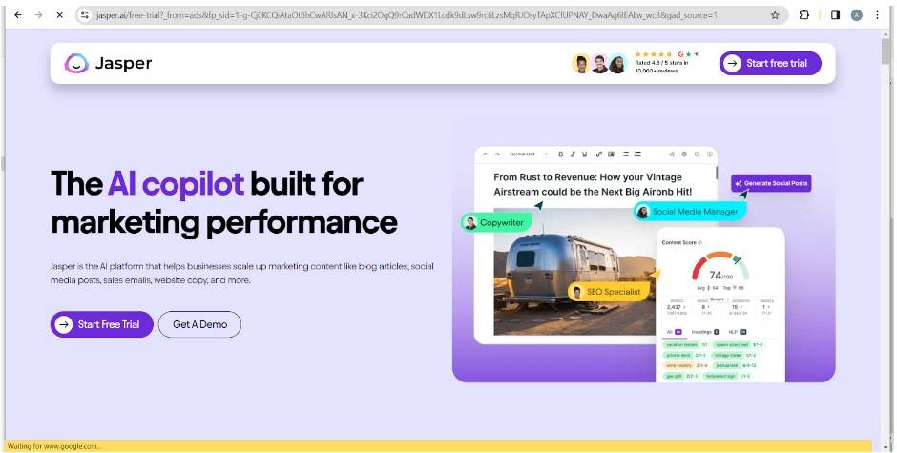Click the Generate Social Posts button

click(x=771, y=183)
